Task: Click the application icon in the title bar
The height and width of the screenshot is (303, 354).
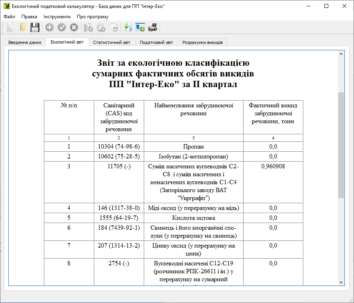Action: 7,6
